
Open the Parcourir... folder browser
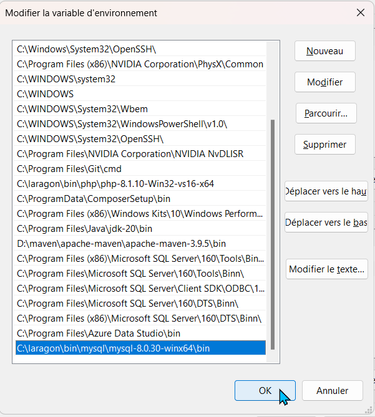click(326, 113)
